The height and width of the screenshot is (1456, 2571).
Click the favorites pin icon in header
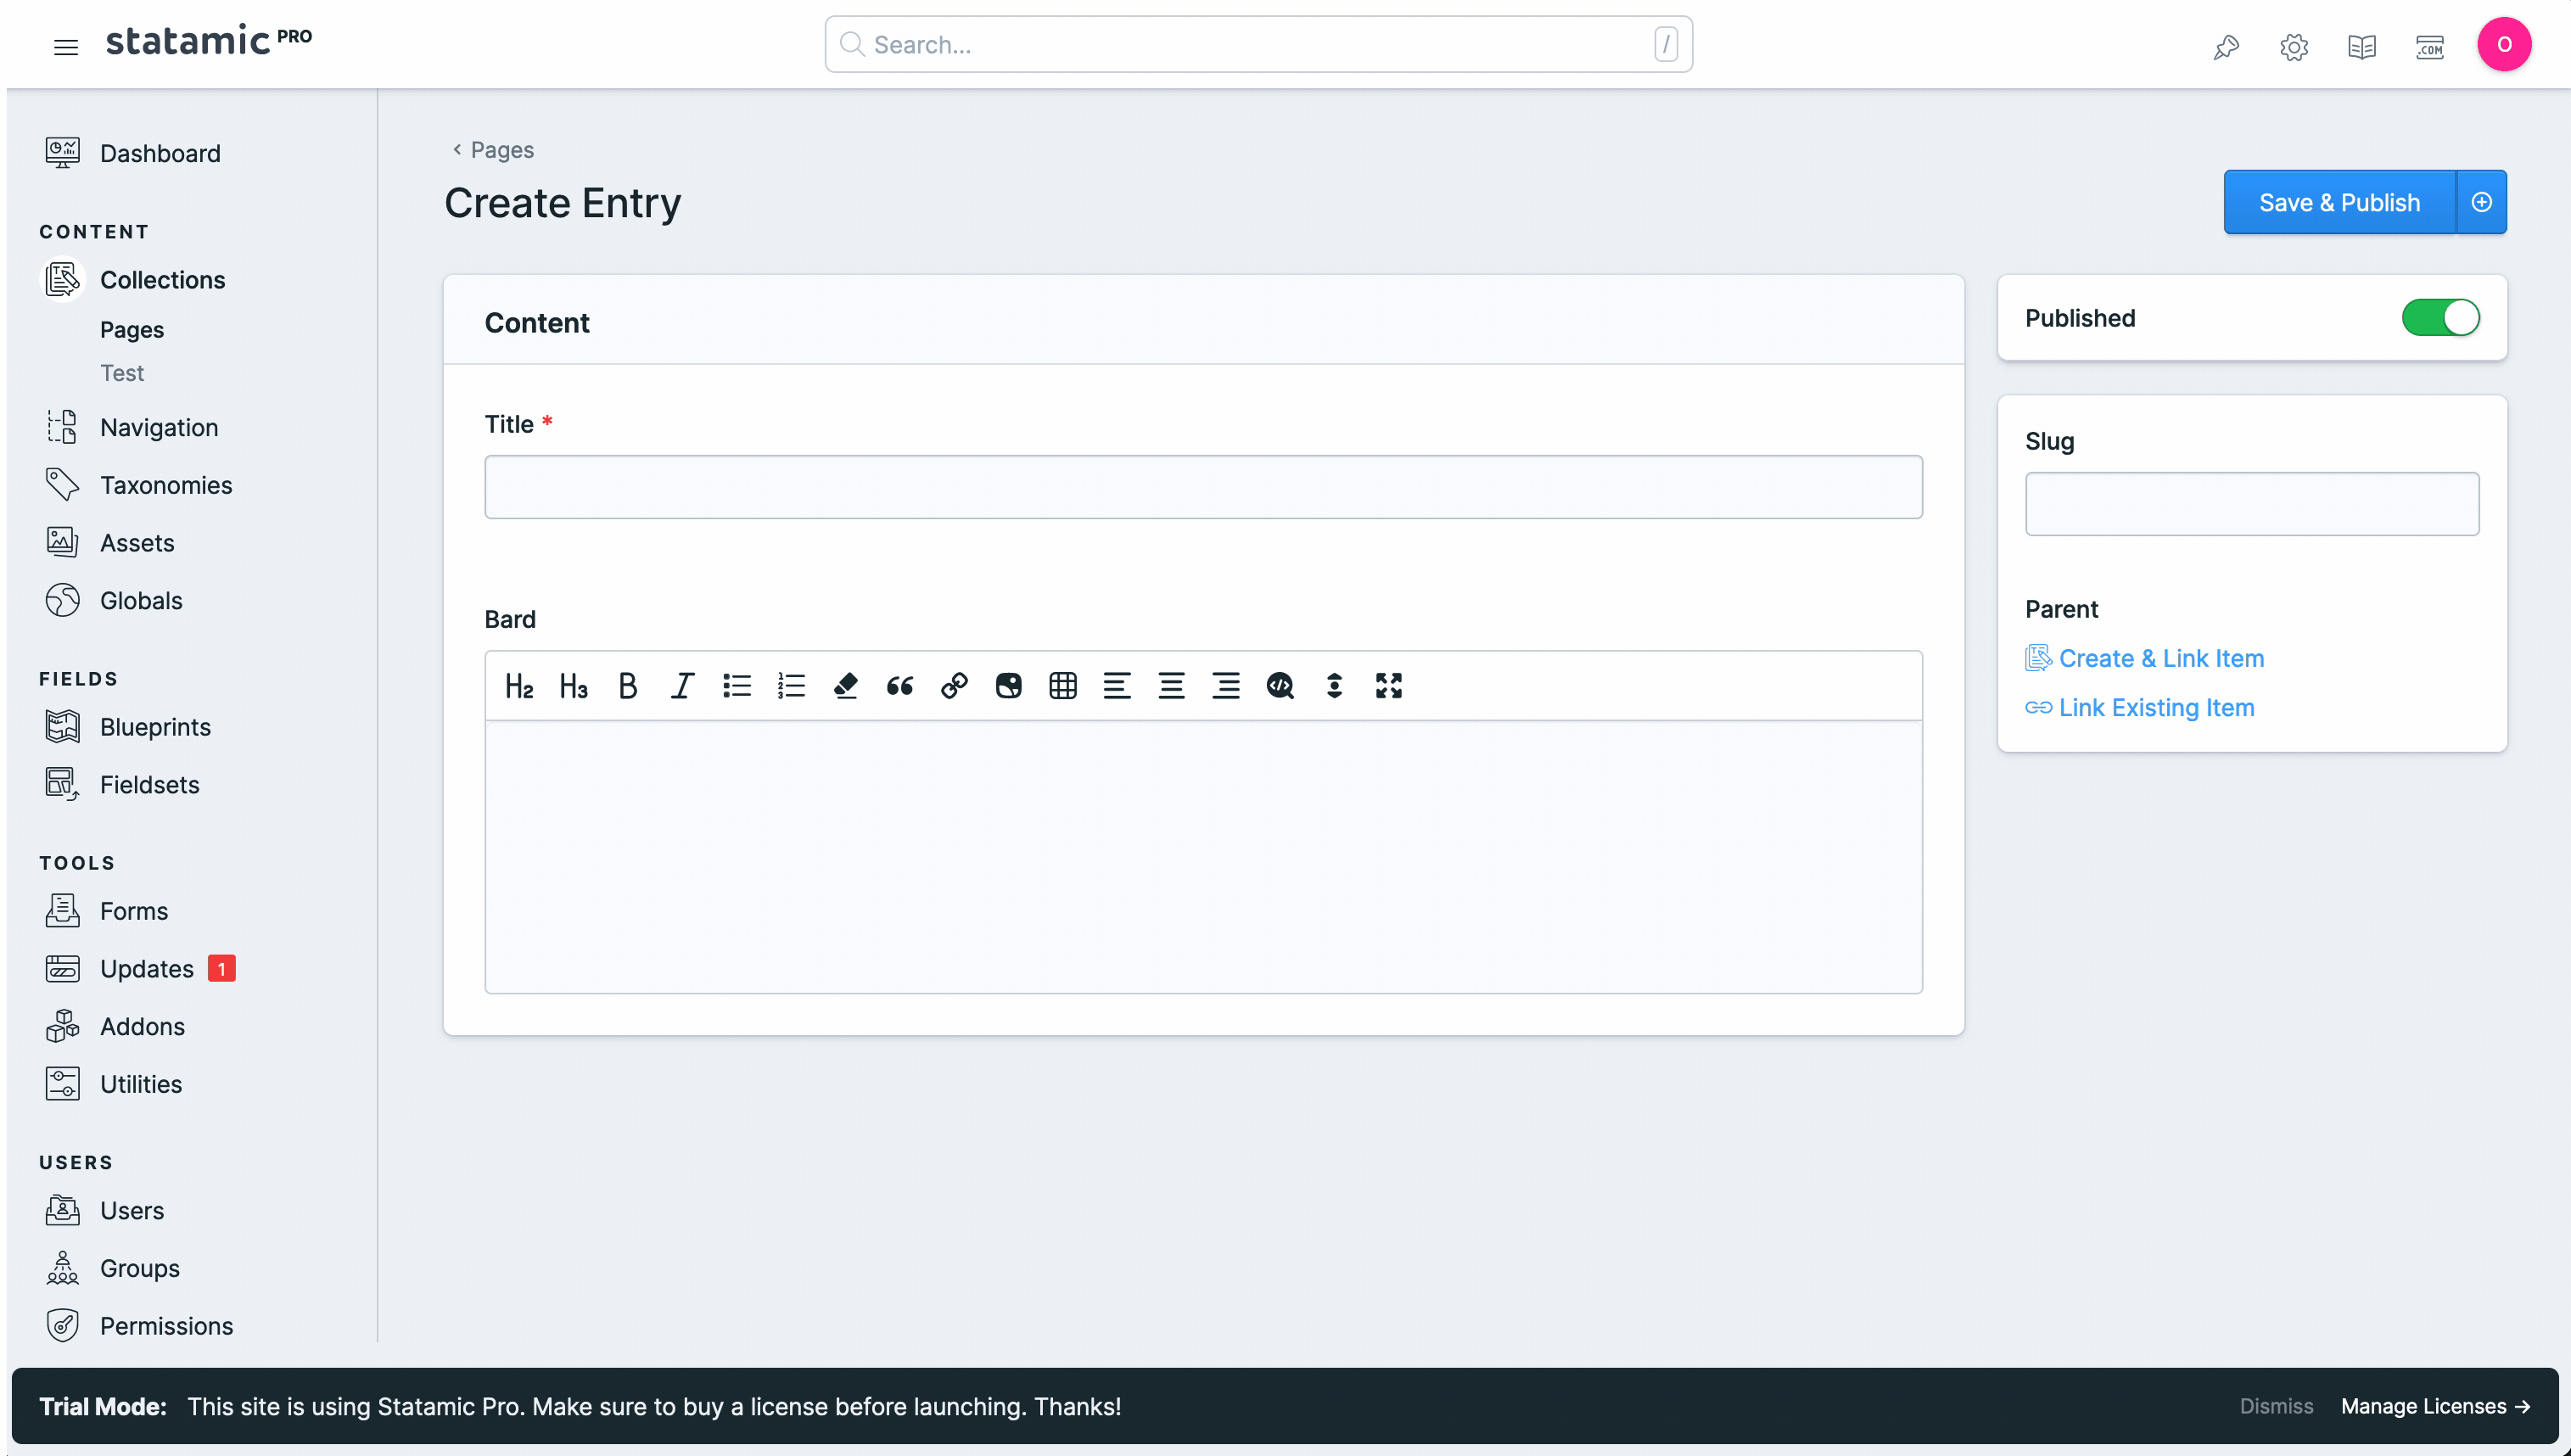[x=2226, y=46]
